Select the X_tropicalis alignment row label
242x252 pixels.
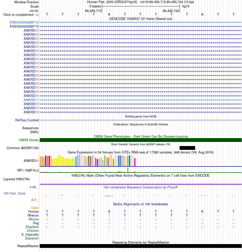point(30,234)
